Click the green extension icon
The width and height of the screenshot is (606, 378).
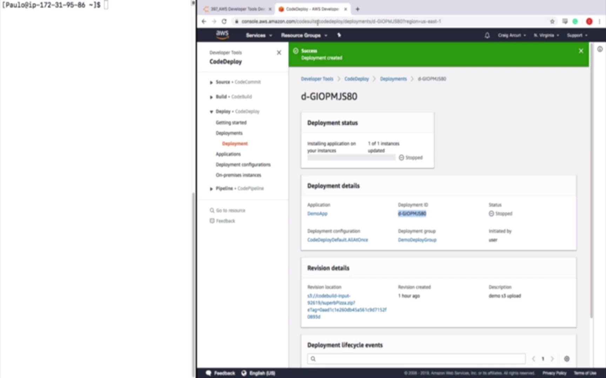tap(575, 21)
